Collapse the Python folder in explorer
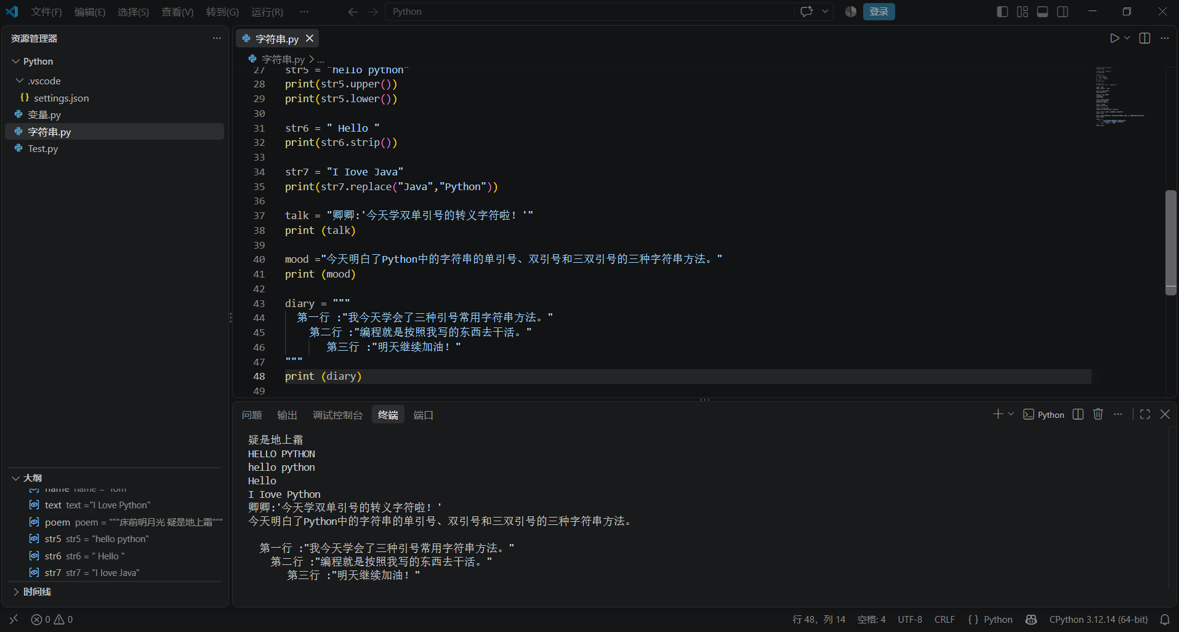Image resolution: width=1179 pixels, height=632 pixels. tap(16, 62)
